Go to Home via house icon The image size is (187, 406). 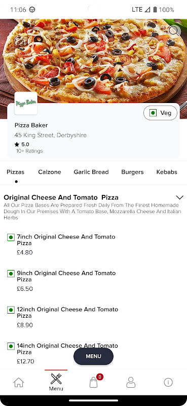(19, 383)
